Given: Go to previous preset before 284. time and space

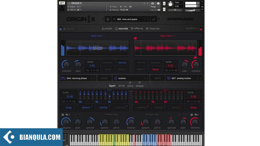Looking at the screenshot, I should (x=145, y=19).
